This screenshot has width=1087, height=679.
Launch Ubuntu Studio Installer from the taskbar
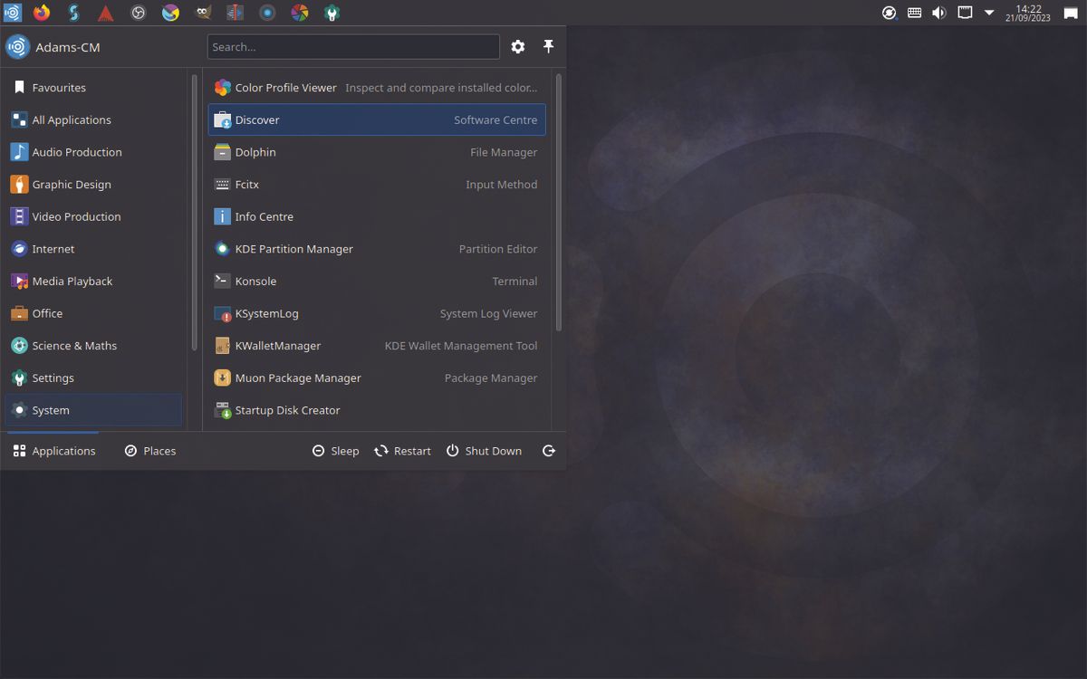click(x=330, y=13)
